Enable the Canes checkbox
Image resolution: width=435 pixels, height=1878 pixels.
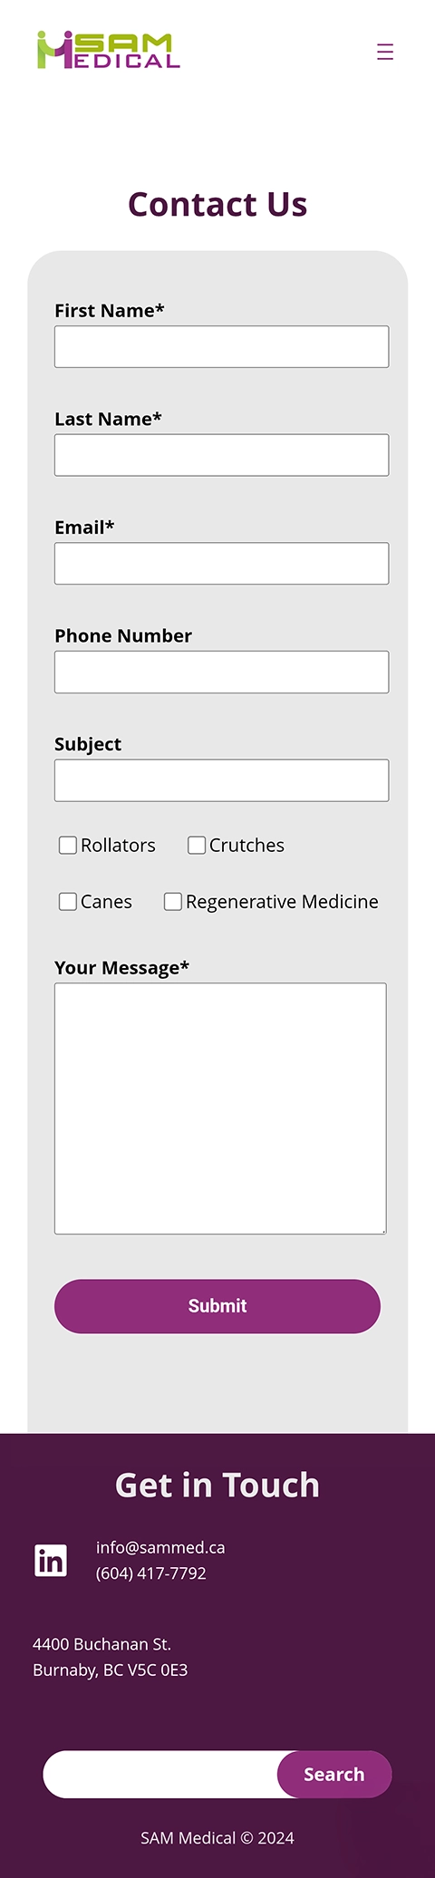pyautogui.click(x=68, y=901)
